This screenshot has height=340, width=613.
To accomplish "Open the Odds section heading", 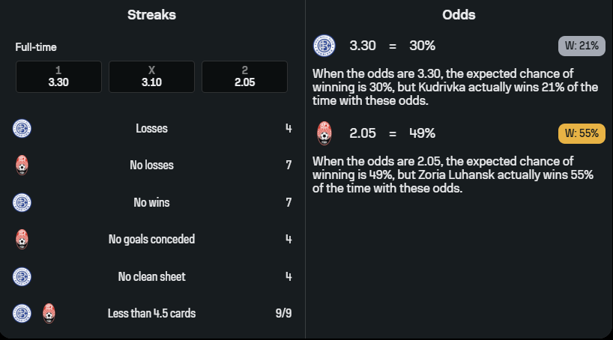I will click(x=459, y=14).
